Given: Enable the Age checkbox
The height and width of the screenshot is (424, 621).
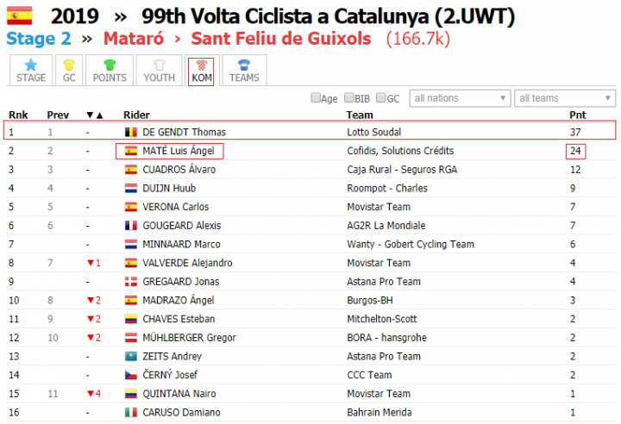Looking at the screenshot, I should [316, 97].
